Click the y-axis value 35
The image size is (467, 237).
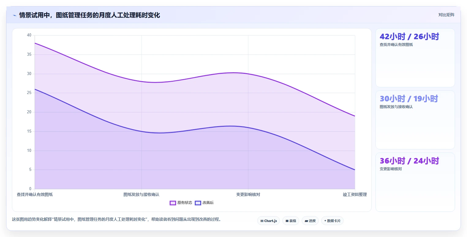[29, 55]
